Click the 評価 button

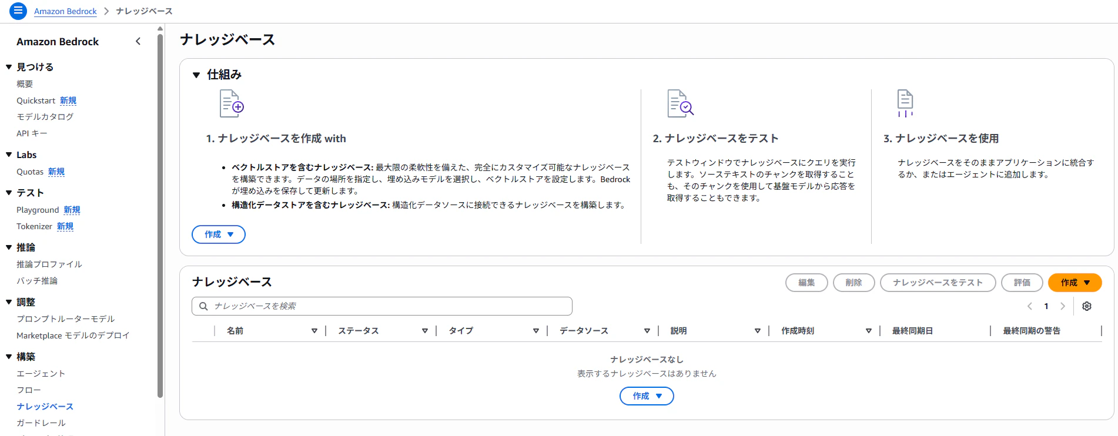click(1022, 283)
